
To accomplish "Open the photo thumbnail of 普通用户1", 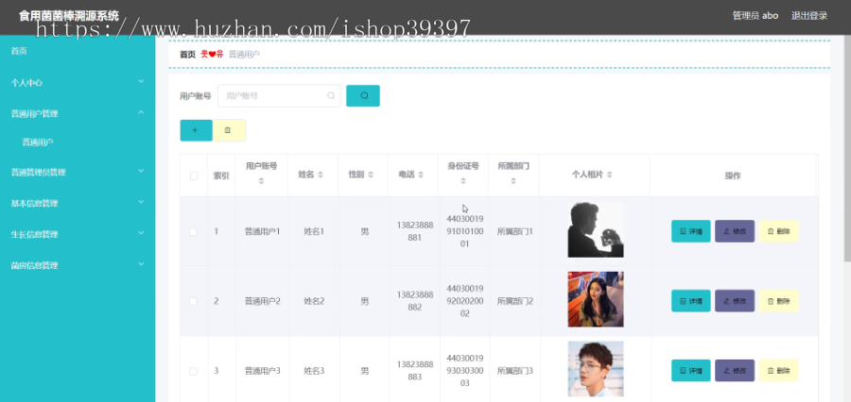I will 596,229.
